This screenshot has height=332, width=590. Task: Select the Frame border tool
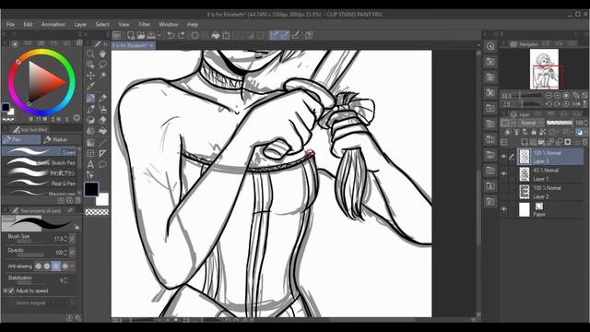click(90, 154)
